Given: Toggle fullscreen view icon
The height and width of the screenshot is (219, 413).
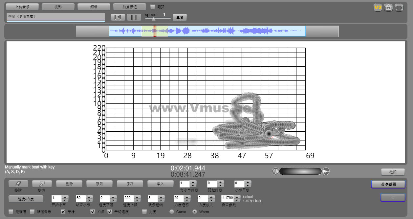Looking at the screenshot, I should click(x=399, y=7).
